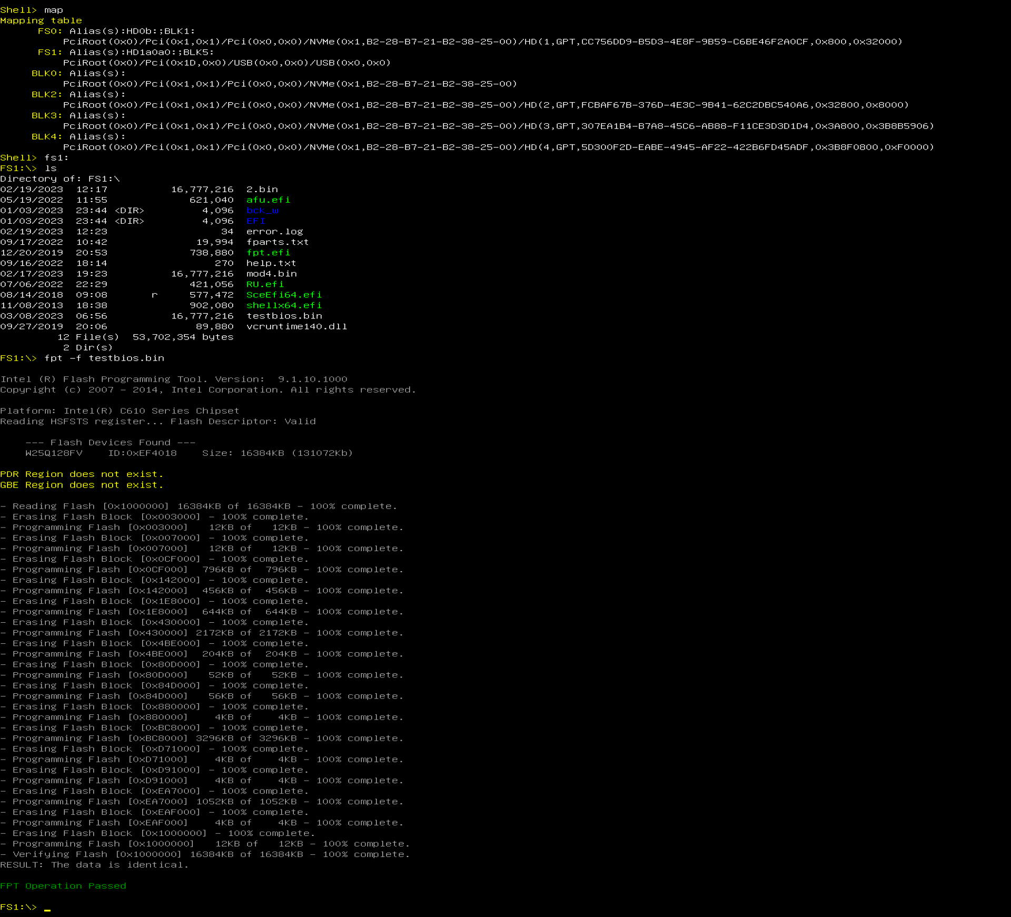The width and height of the screenshot is (1011, 917).
Task: Click the fpt.efi file name
Action: [x=268, y=253]
